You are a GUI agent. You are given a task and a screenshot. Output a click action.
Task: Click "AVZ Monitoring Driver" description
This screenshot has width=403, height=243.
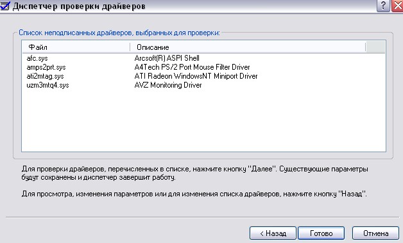click(x=168, y=85)
